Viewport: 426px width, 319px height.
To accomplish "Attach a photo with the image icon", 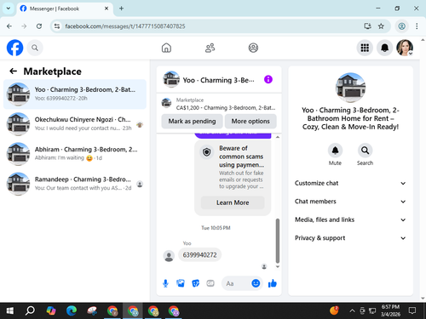I will coord(181,283).
